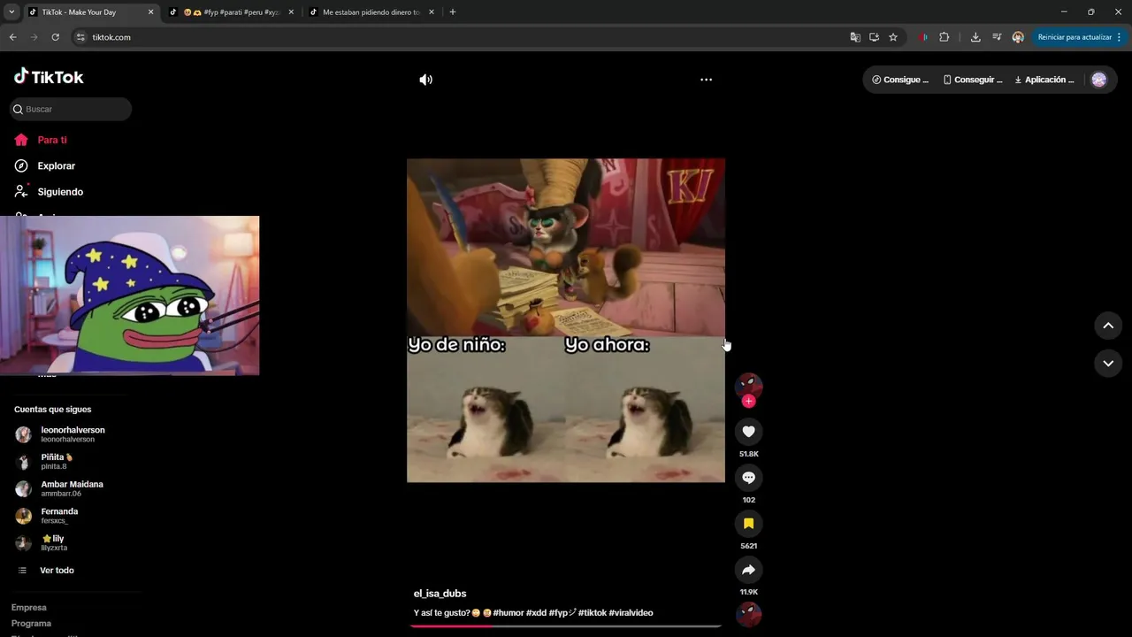
Task: Click the tiktok.com address bar
Action: coord(460,37)
